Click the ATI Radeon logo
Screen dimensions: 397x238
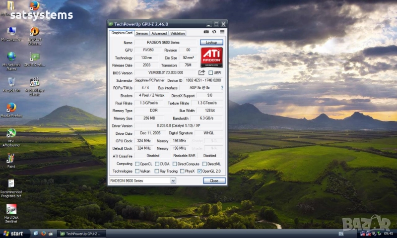[212, 58]
